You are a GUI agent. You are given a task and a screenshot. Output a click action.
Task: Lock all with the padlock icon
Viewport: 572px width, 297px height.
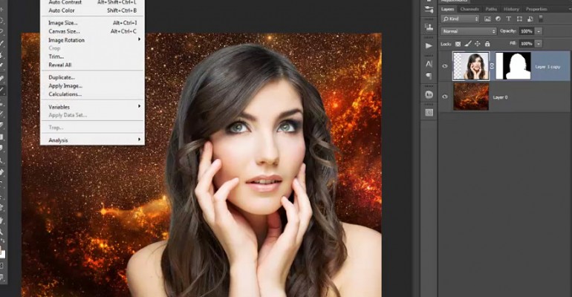487,44
